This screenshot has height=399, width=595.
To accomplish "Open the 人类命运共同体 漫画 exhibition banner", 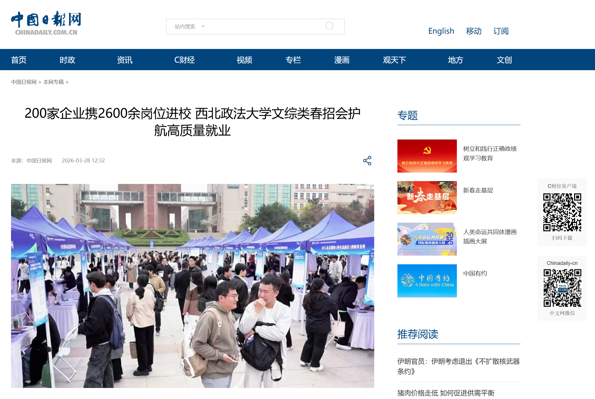I will point(427,239).
